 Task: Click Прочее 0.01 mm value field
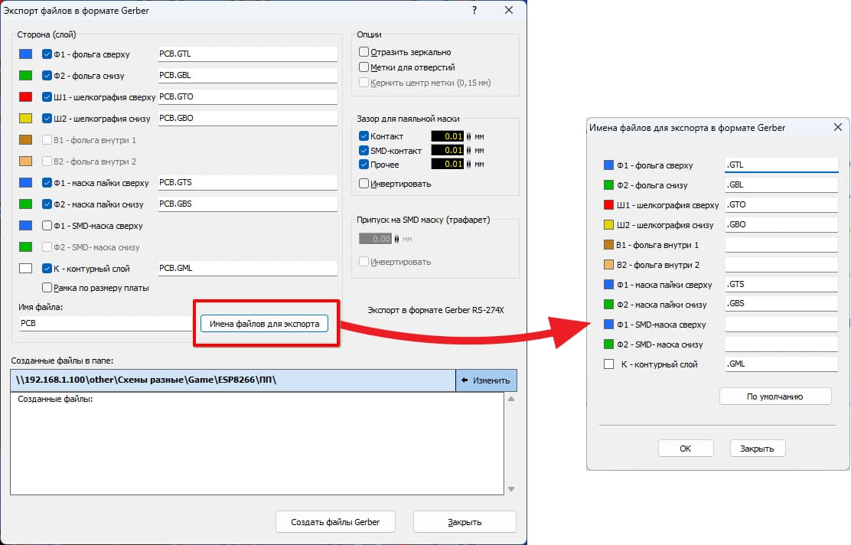[448, 164]
